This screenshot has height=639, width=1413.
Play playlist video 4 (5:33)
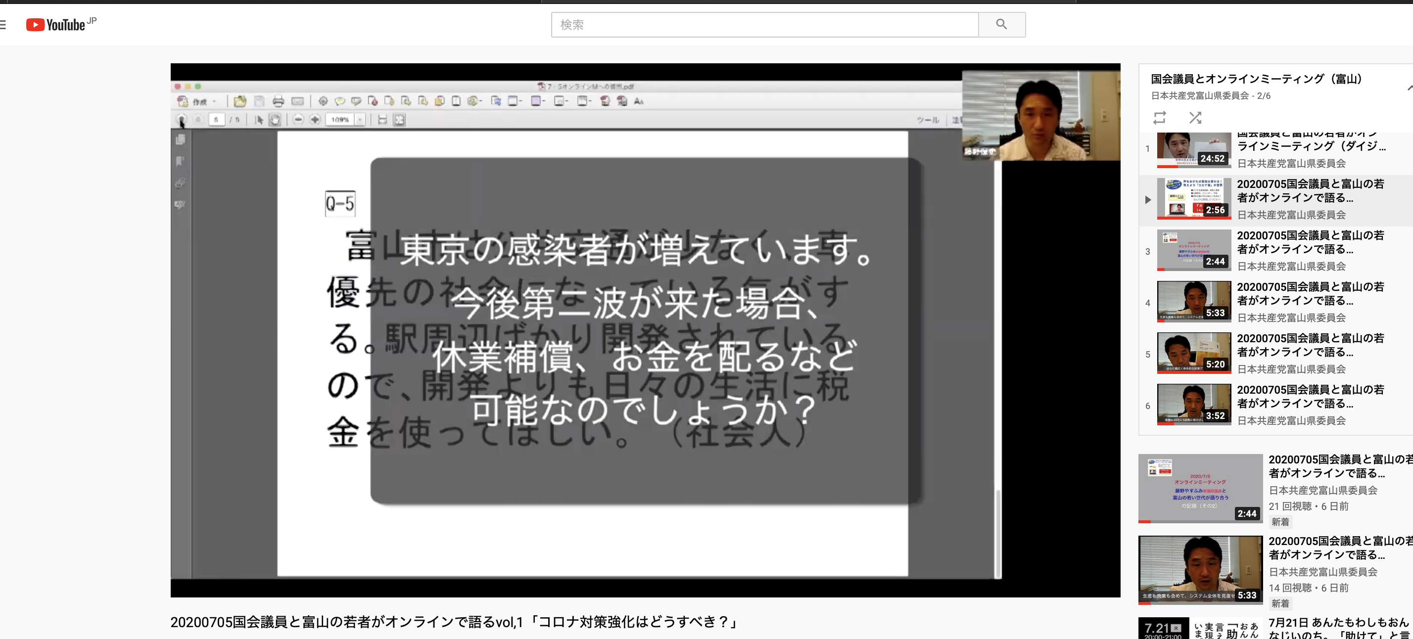(x=1194, y=302)
